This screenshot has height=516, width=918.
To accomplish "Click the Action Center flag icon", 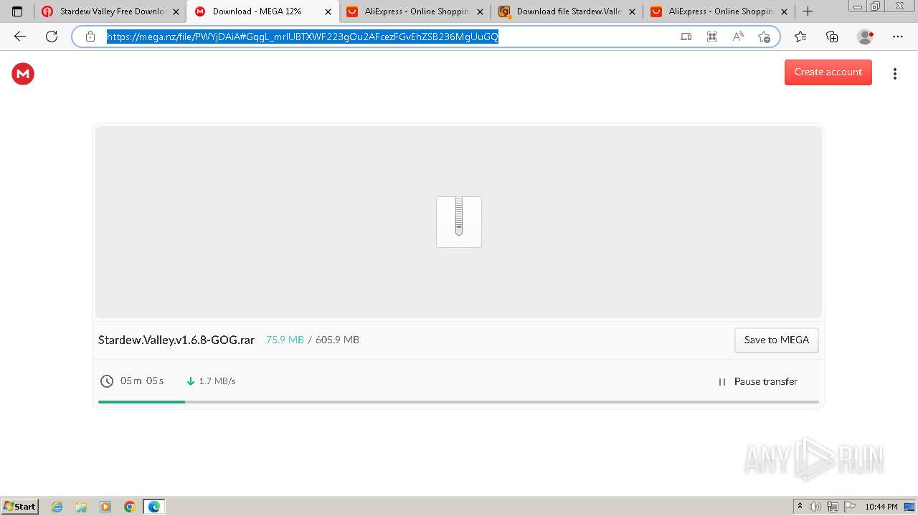I will (x=849, y=507).
